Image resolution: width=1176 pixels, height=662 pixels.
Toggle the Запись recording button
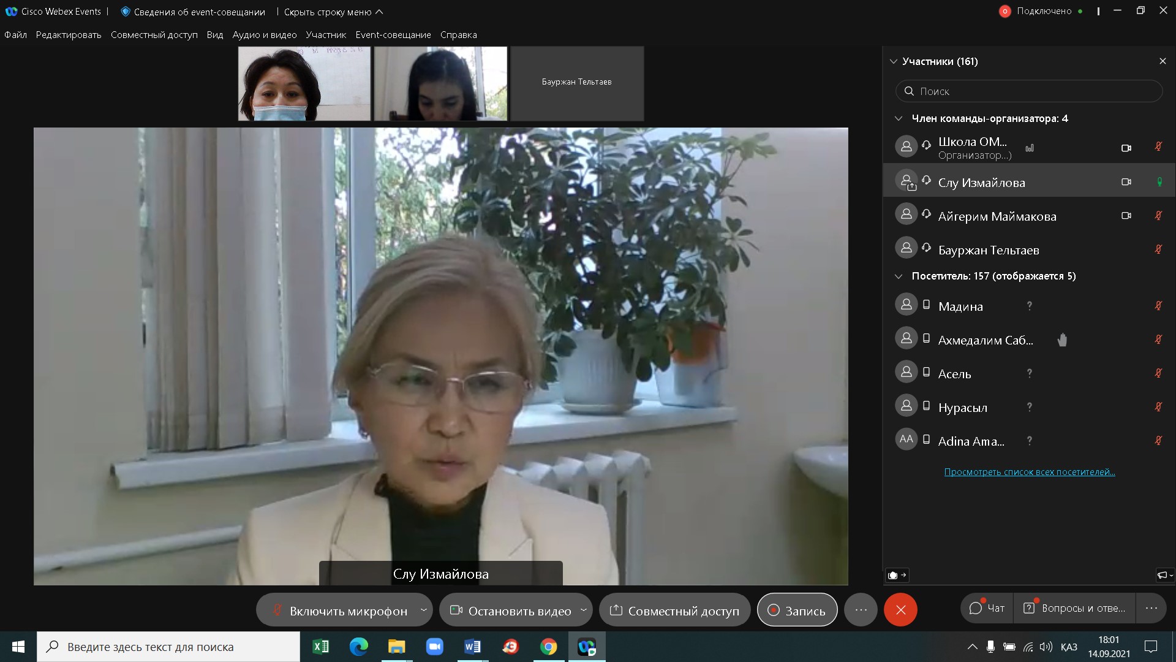pyautogui.click(x=797, y=611)
